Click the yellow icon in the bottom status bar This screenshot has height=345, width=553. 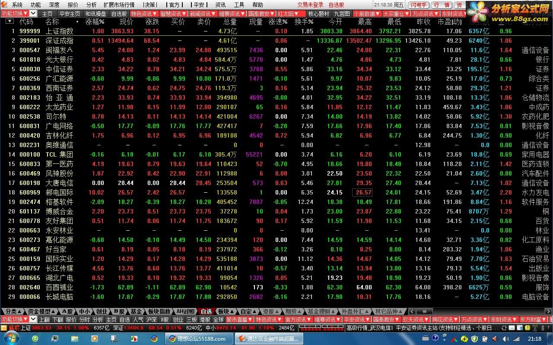[527, 328]
